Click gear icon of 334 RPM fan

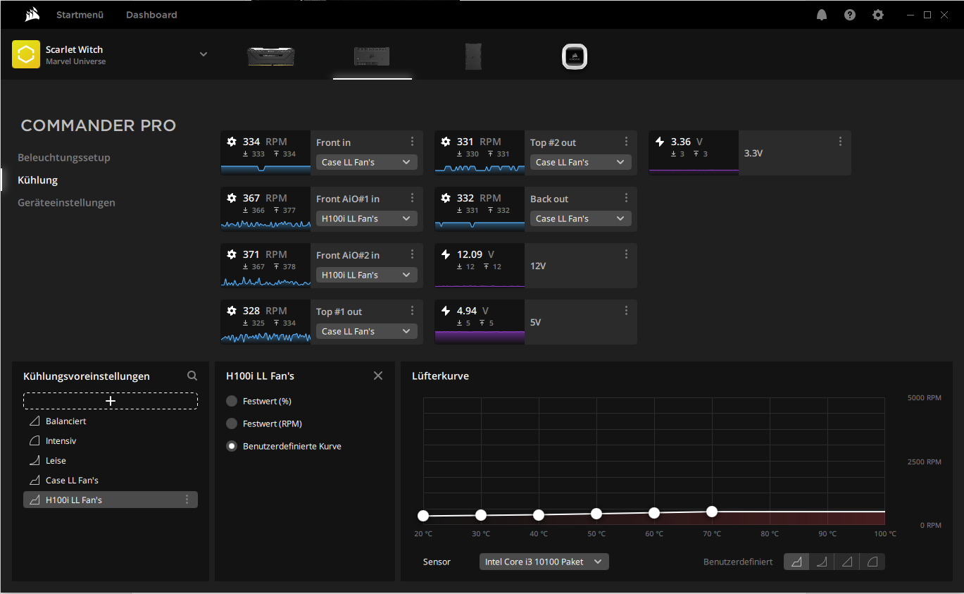point(232,142)
